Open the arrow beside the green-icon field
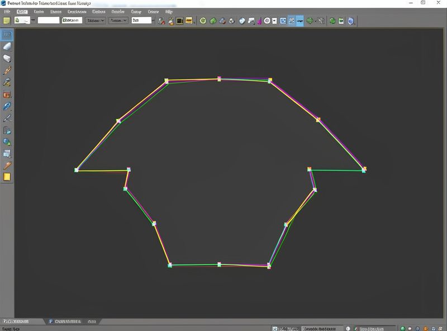 pos(33,20)
